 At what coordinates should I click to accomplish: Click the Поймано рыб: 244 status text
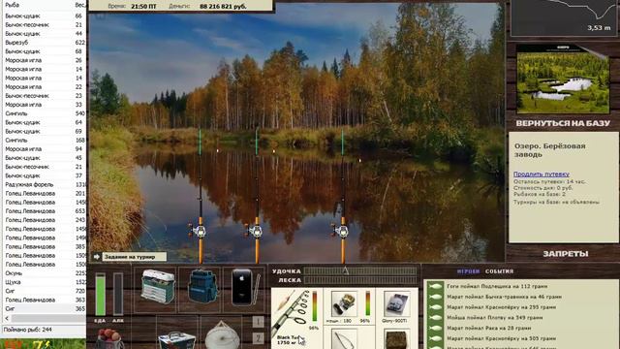28,330
